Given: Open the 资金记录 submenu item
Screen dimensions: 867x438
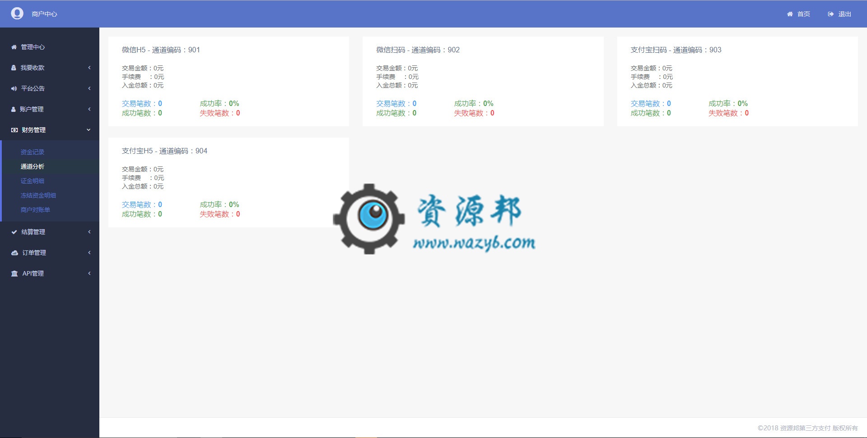Looking at the screenshot, I should click(33, 152).
